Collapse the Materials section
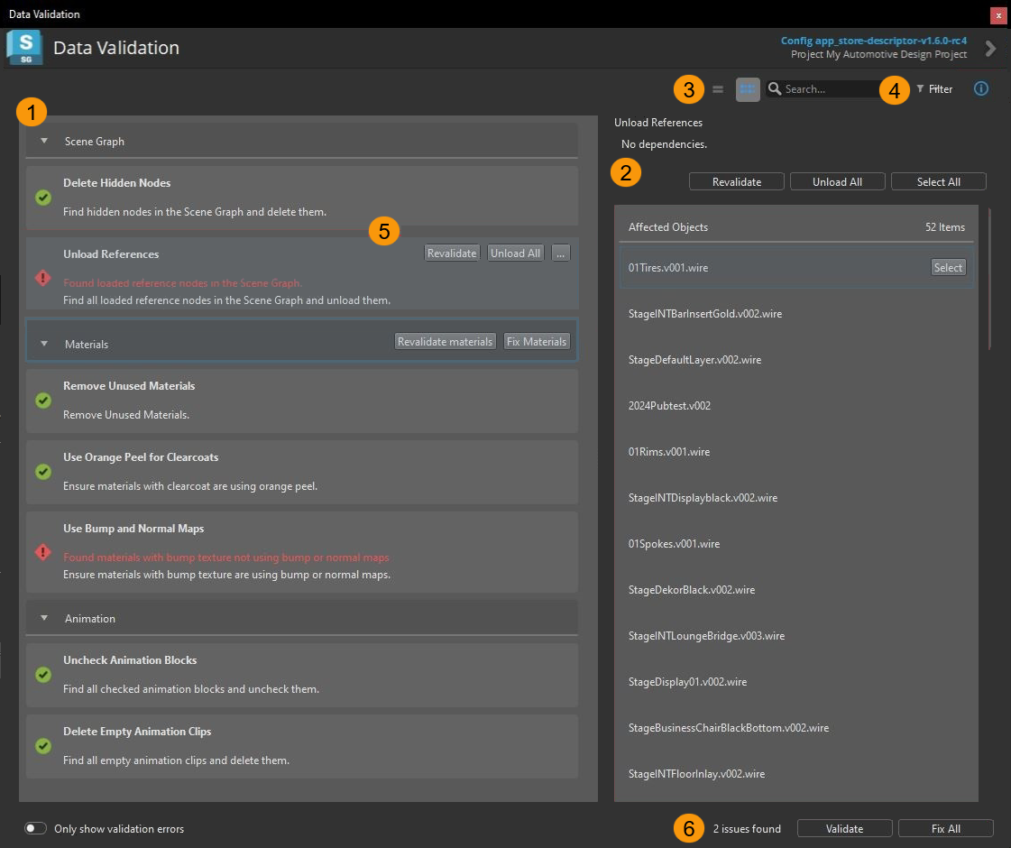 pos(44,344)
